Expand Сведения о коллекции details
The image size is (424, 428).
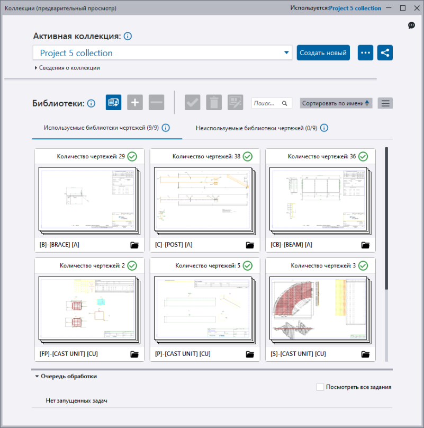67,68
